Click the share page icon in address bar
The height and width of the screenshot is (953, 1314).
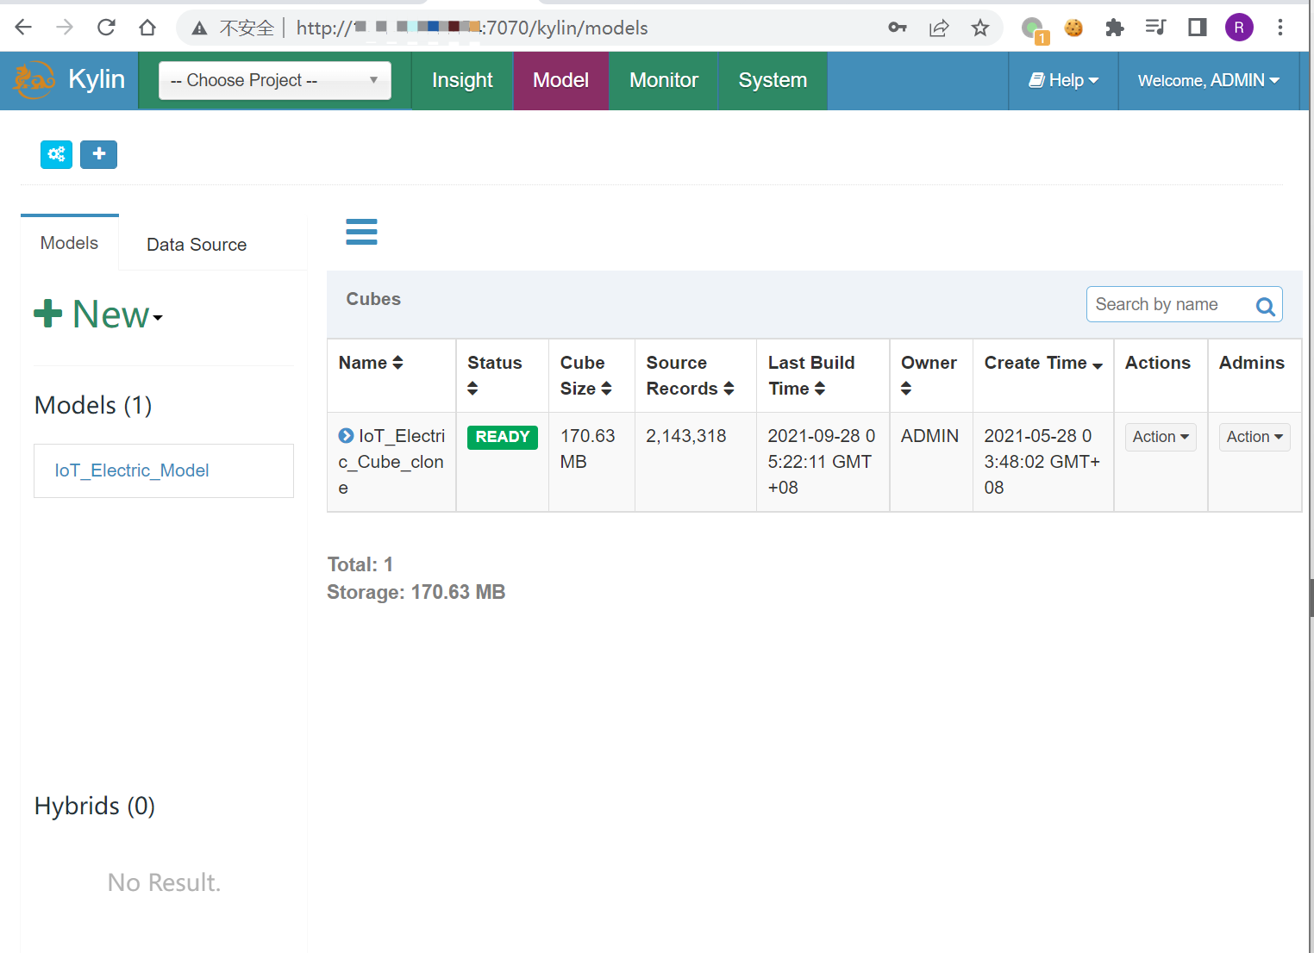(938, 28)
